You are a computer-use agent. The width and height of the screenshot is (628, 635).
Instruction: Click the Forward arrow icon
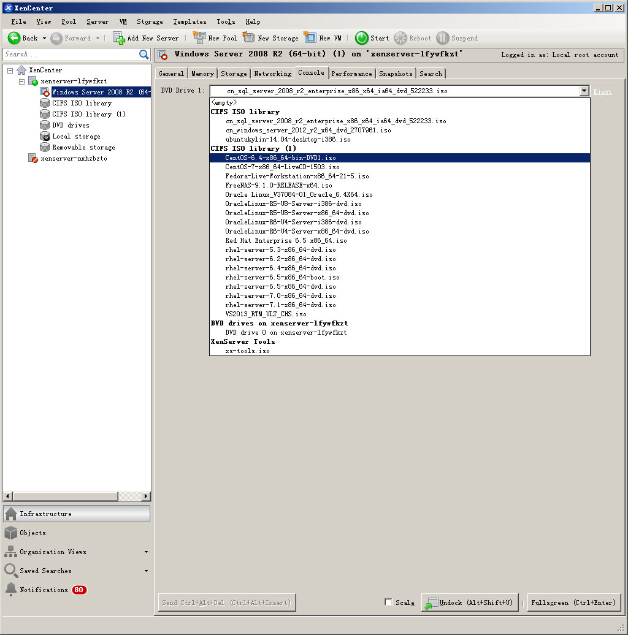tap(56, 38)
